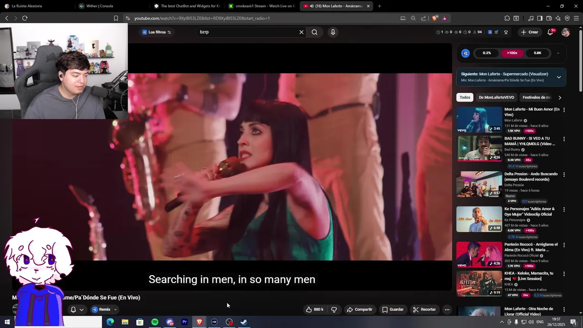Start voice search with the microphone
This screenshot has height=328, width=583.
pos(333,32)
